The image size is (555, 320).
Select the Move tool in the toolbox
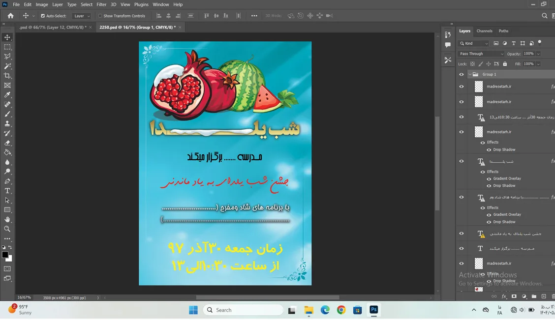7,37
